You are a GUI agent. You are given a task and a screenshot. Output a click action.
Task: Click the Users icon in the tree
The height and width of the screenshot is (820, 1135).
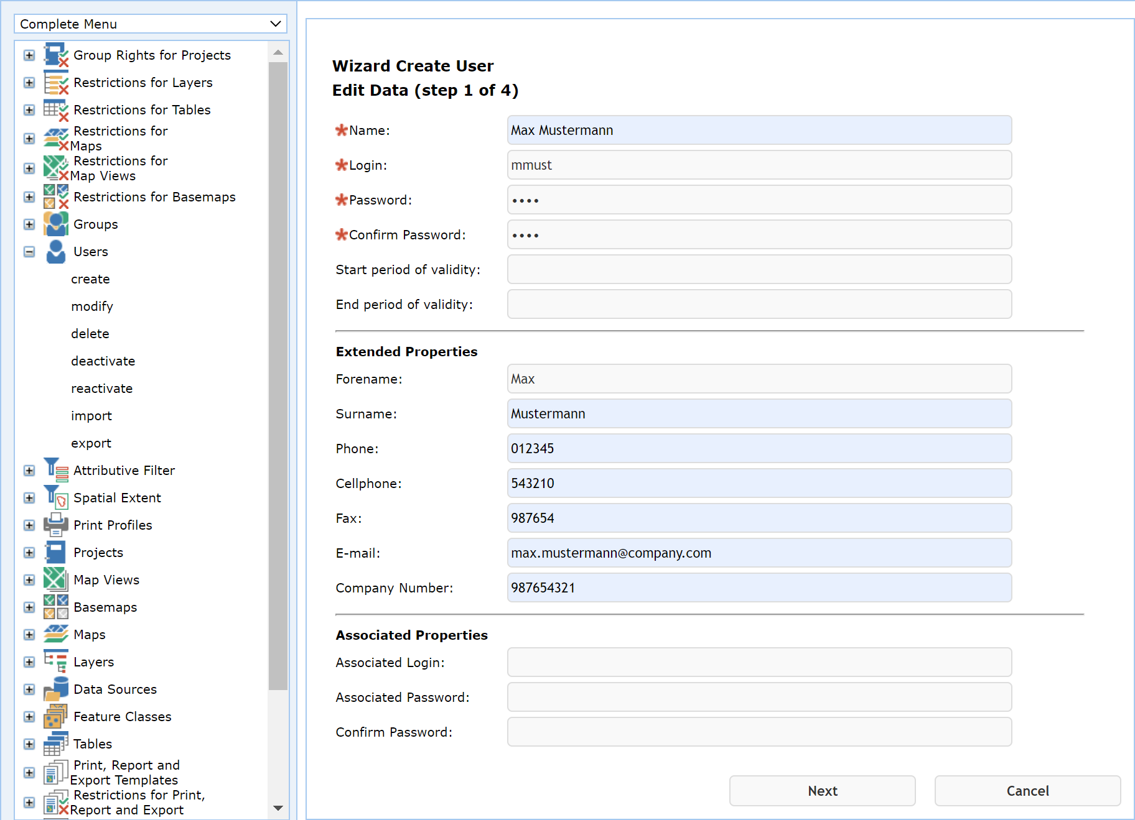pyautogui.click(x=55, y=251)
